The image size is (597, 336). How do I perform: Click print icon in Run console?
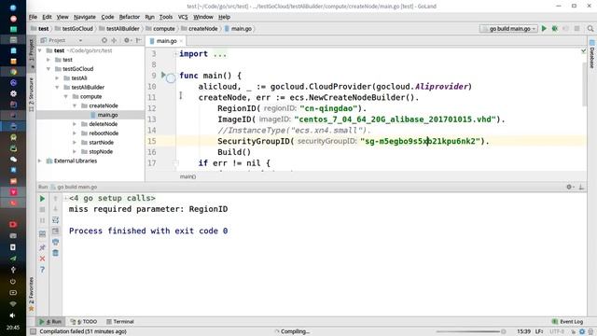tap(56, 242)
